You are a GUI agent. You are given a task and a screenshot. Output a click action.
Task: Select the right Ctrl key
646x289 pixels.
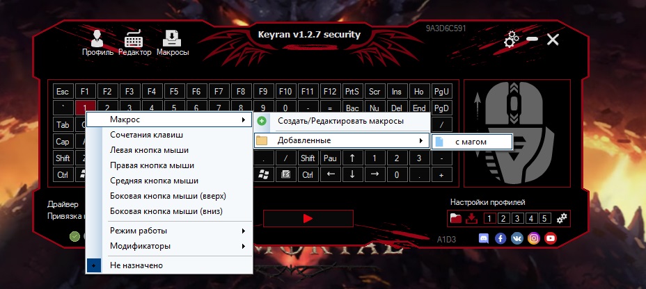(x=308, y=174)
